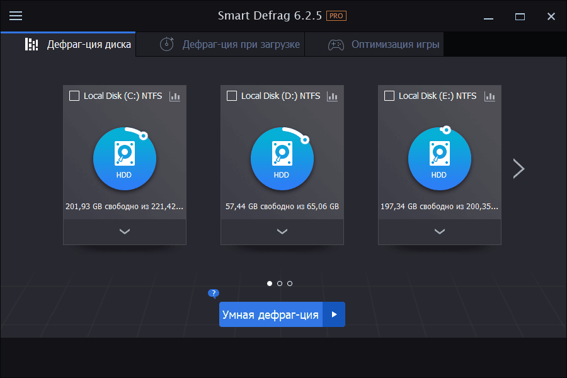Expand options under Local Disk (E:)
Image resolution: width=567 pixels, height=378 pixels.
pyautogui.click(x=440, y=232)
